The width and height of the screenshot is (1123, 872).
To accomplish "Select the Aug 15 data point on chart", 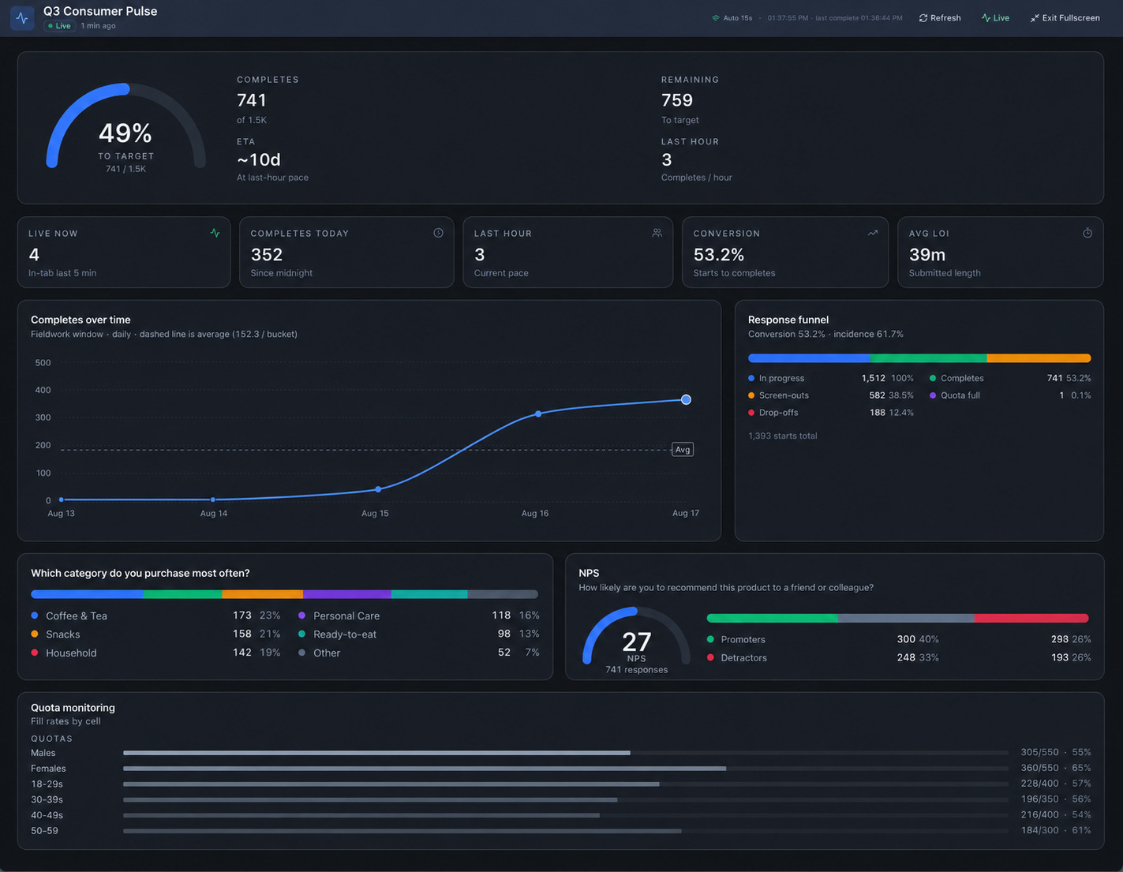I will 379,489.
